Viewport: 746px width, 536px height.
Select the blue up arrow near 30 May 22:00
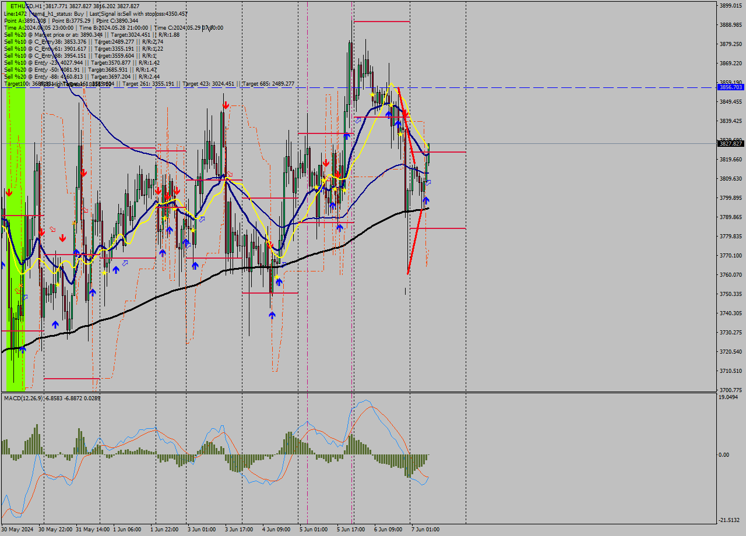click(55, 324)
